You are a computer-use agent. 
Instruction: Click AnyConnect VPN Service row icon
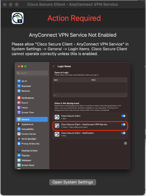click(57, 126)
